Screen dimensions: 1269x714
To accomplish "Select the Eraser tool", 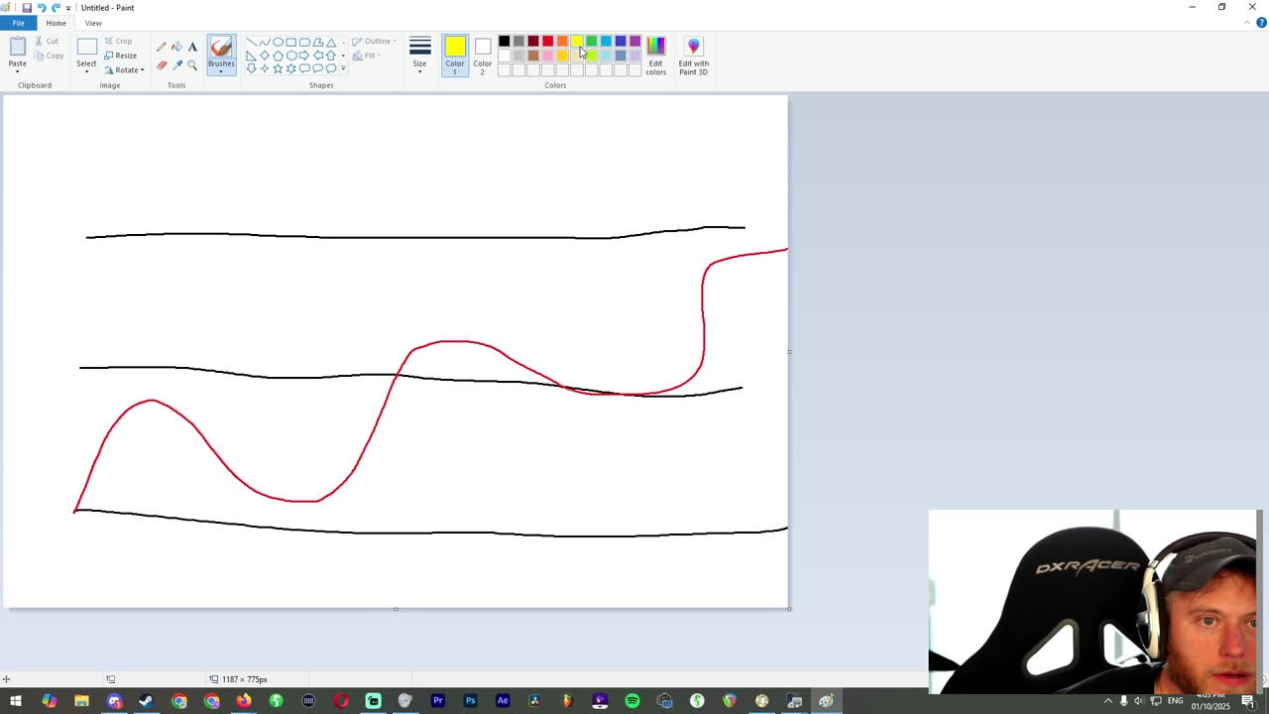I will pos(162,65).
